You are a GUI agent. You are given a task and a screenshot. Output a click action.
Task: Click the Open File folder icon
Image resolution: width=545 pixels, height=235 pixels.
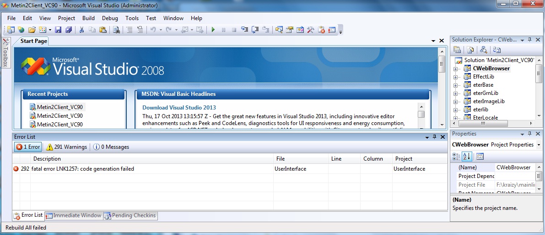click(32, 30)
